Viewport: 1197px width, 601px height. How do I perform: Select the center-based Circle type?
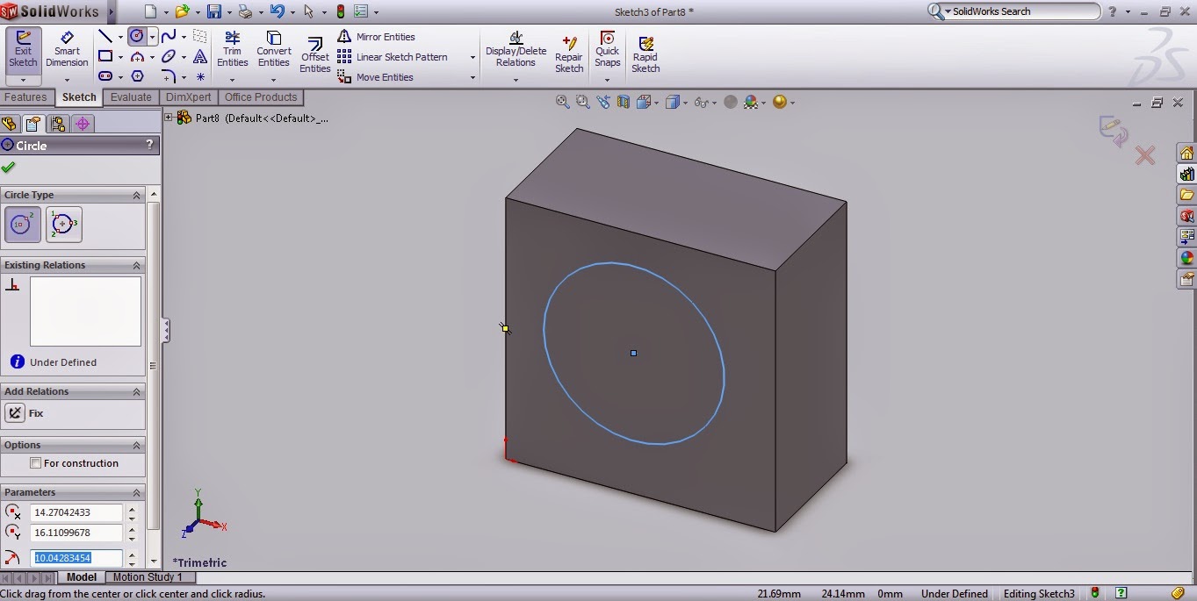23,225
